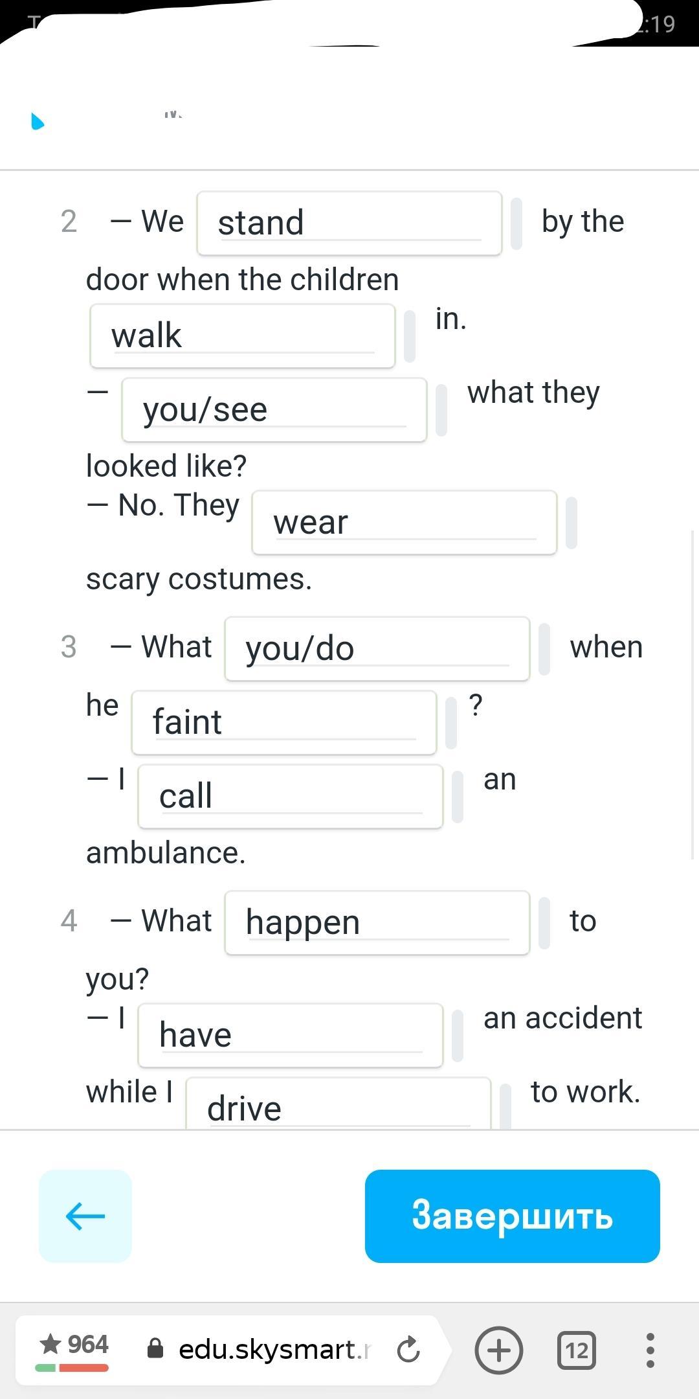Tap the lock icon beside the URL
Viewport: 699px width, 1399px height.
click(x=155, y=1350)
